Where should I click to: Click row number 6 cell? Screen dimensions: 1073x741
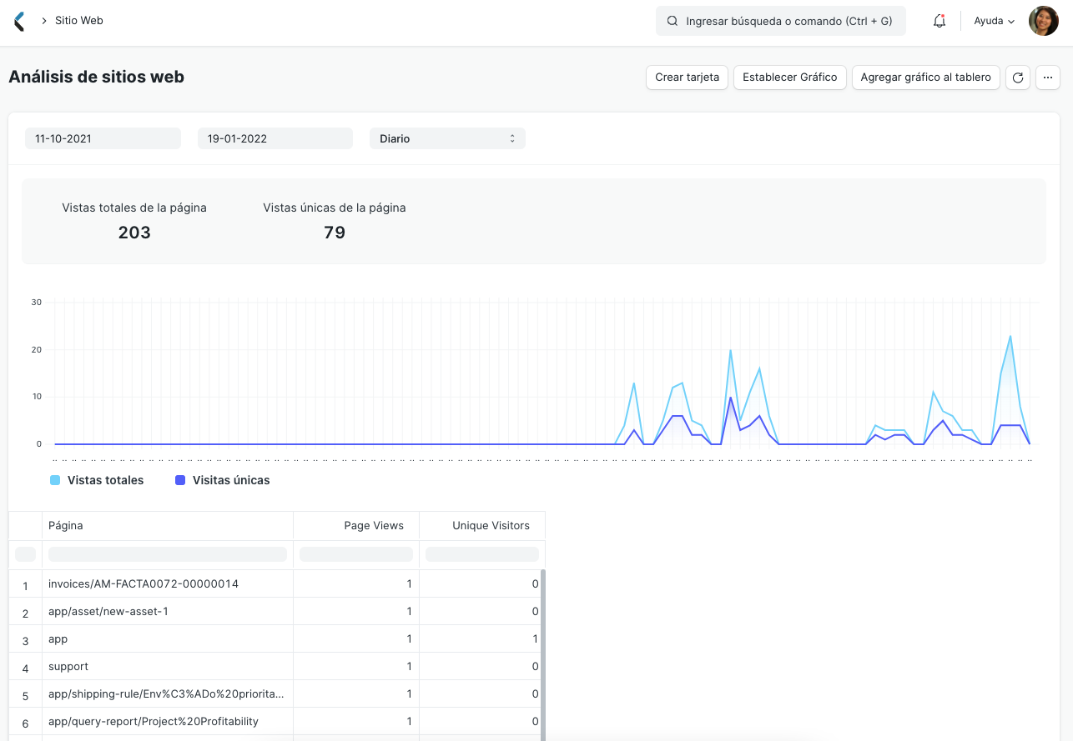tap(25, 722)
